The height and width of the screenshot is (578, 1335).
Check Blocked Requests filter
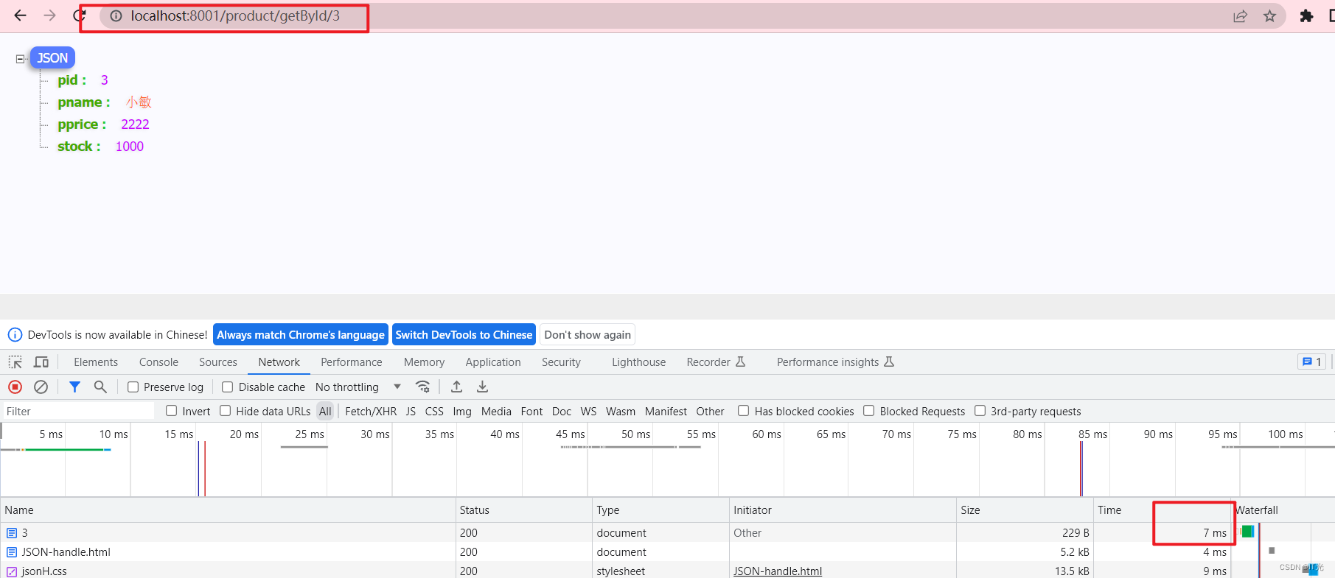pos(869,411)
